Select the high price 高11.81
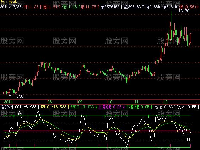The image size is (200, 150). [x=50, y=7]
